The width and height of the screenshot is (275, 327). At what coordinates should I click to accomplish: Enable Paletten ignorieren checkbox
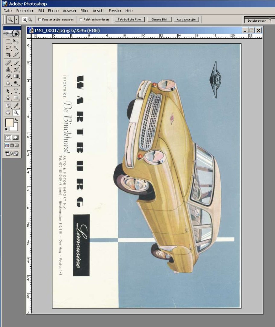click(x=81, y=19)
